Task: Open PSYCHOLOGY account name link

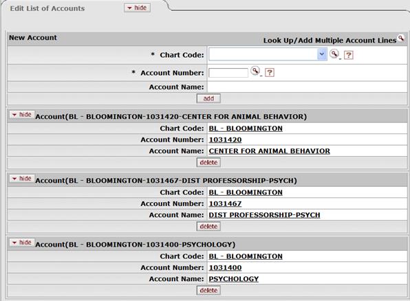Action: pos(233,279)
